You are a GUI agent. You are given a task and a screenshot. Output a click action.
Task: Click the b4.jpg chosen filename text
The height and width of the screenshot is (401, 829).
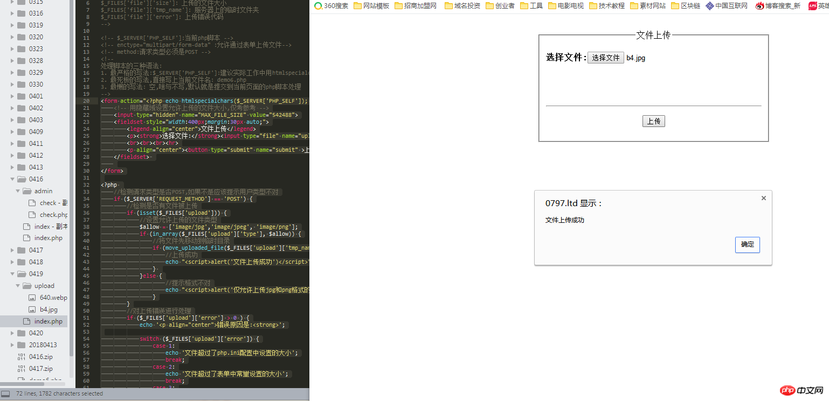coord(635,58)
